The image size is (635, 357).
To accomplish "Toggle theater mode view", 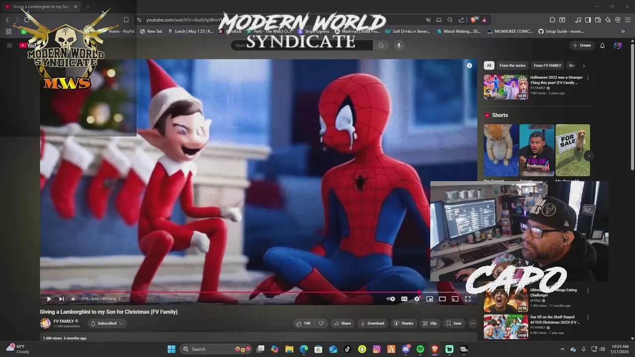I will point(442,299).
